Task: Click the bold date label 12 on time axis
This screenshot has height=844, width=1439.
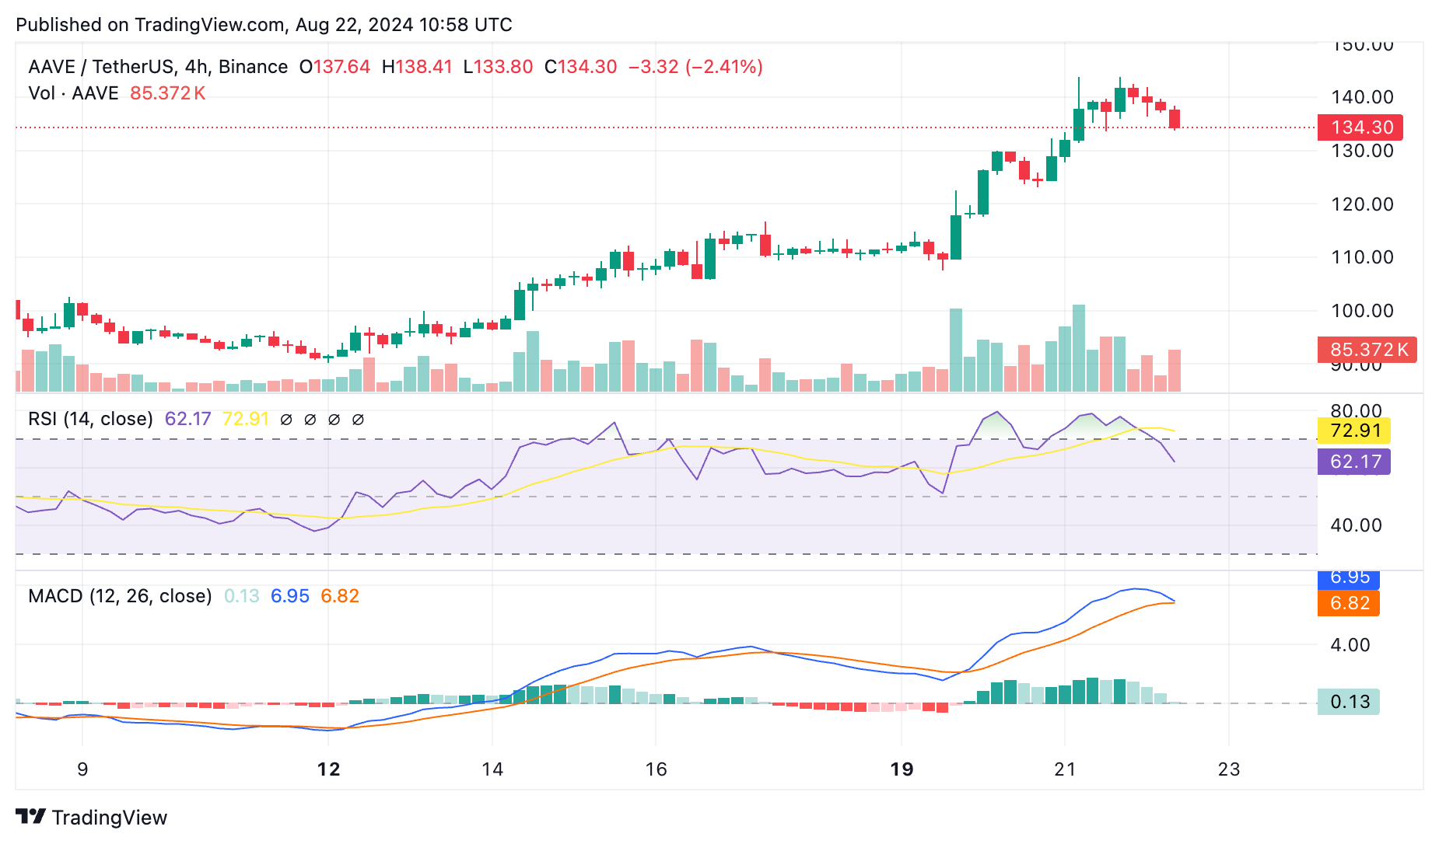Action: point(328,769)
